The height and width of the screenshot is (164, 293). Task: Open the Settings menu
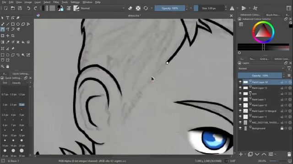click(75, 2)
